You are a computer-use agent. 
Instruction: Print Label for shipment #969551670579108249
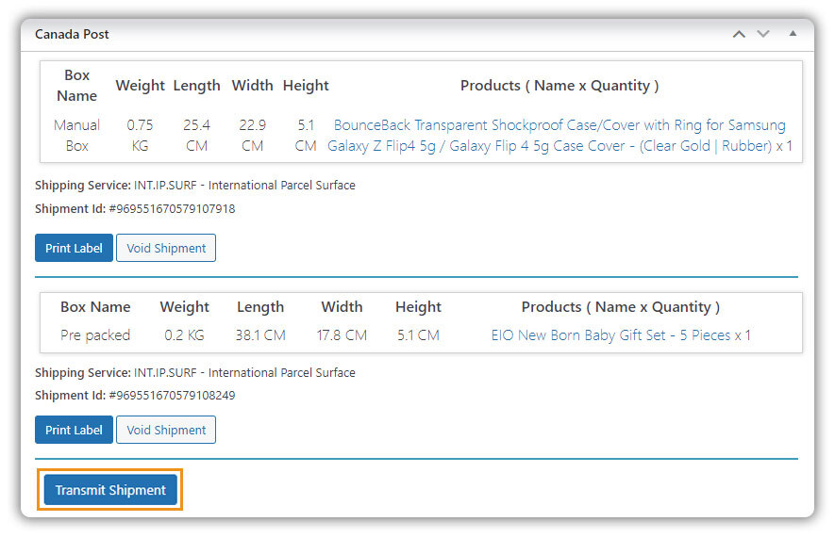point(74,430)
